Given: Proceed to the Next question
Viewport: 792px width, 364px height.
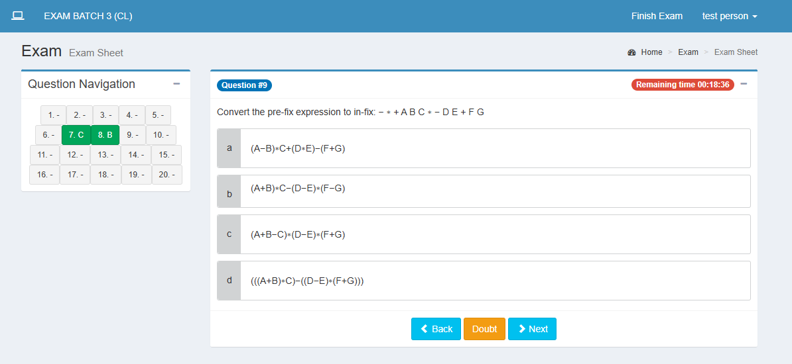Looking at the screenshot, I should pos(532,329).
